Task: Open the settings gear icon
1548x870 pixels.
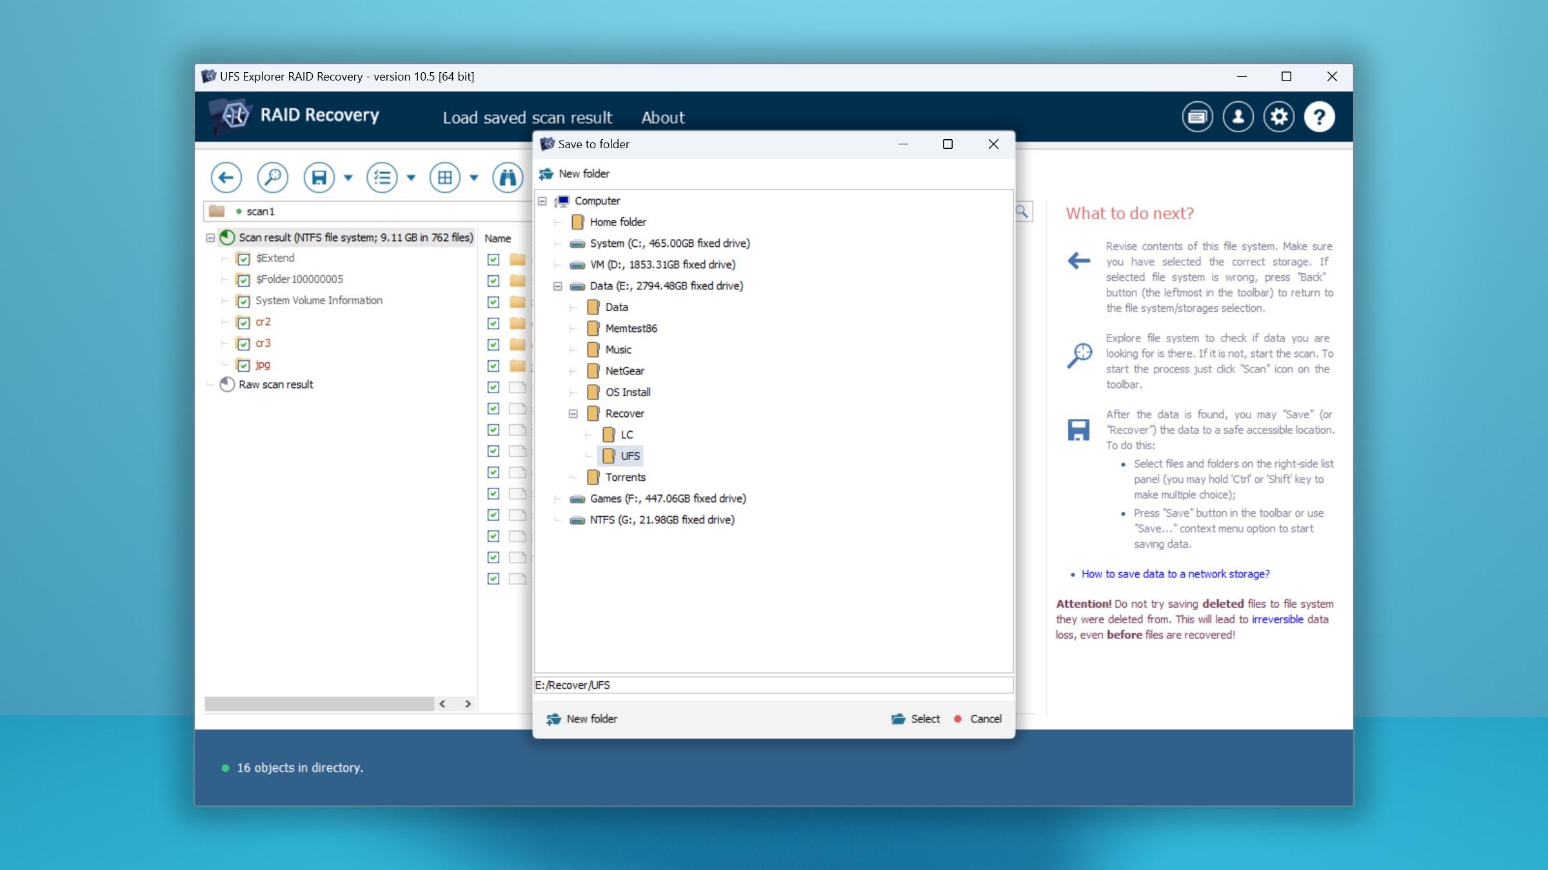Action: coord(1278,117)
